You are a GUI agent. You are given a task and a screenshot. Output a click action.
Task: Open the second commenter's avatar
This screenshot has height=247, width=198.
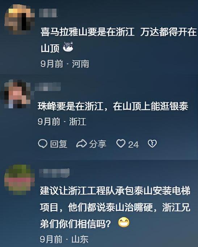pyautogui.click(x=17, y=94)
